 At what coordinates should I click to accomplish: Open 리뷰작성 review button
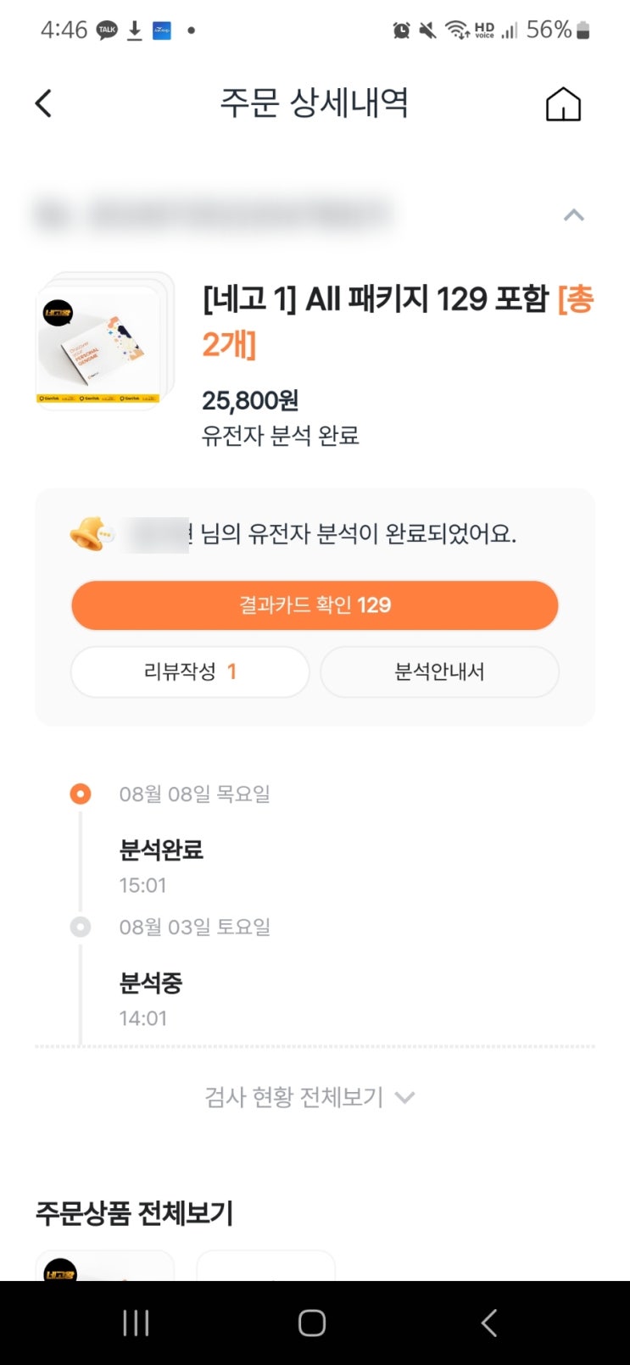[x=190, y=672]
